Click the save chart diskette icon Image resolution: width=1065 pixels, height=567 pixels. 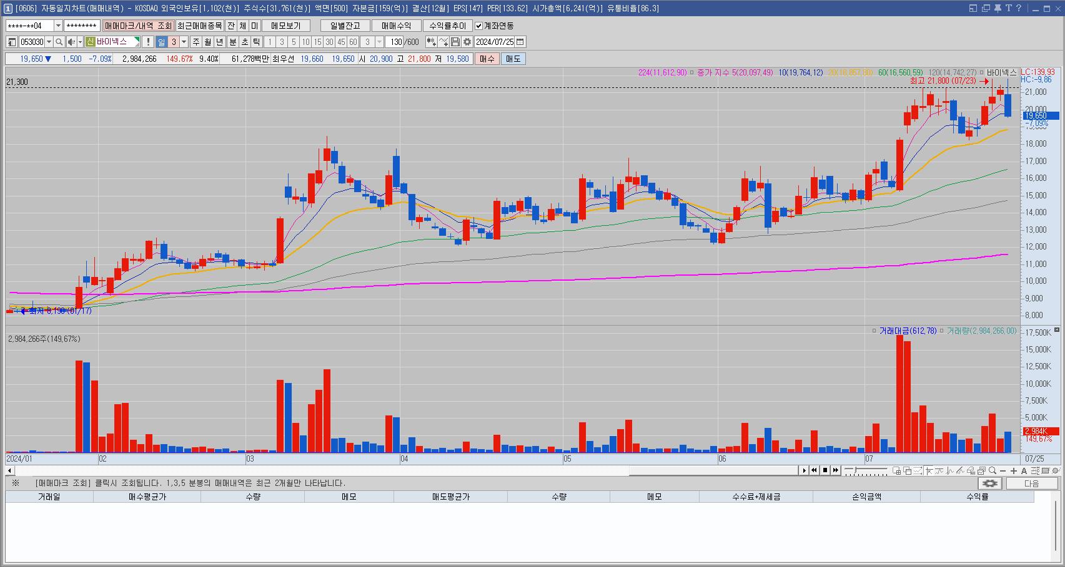point(455,42)
